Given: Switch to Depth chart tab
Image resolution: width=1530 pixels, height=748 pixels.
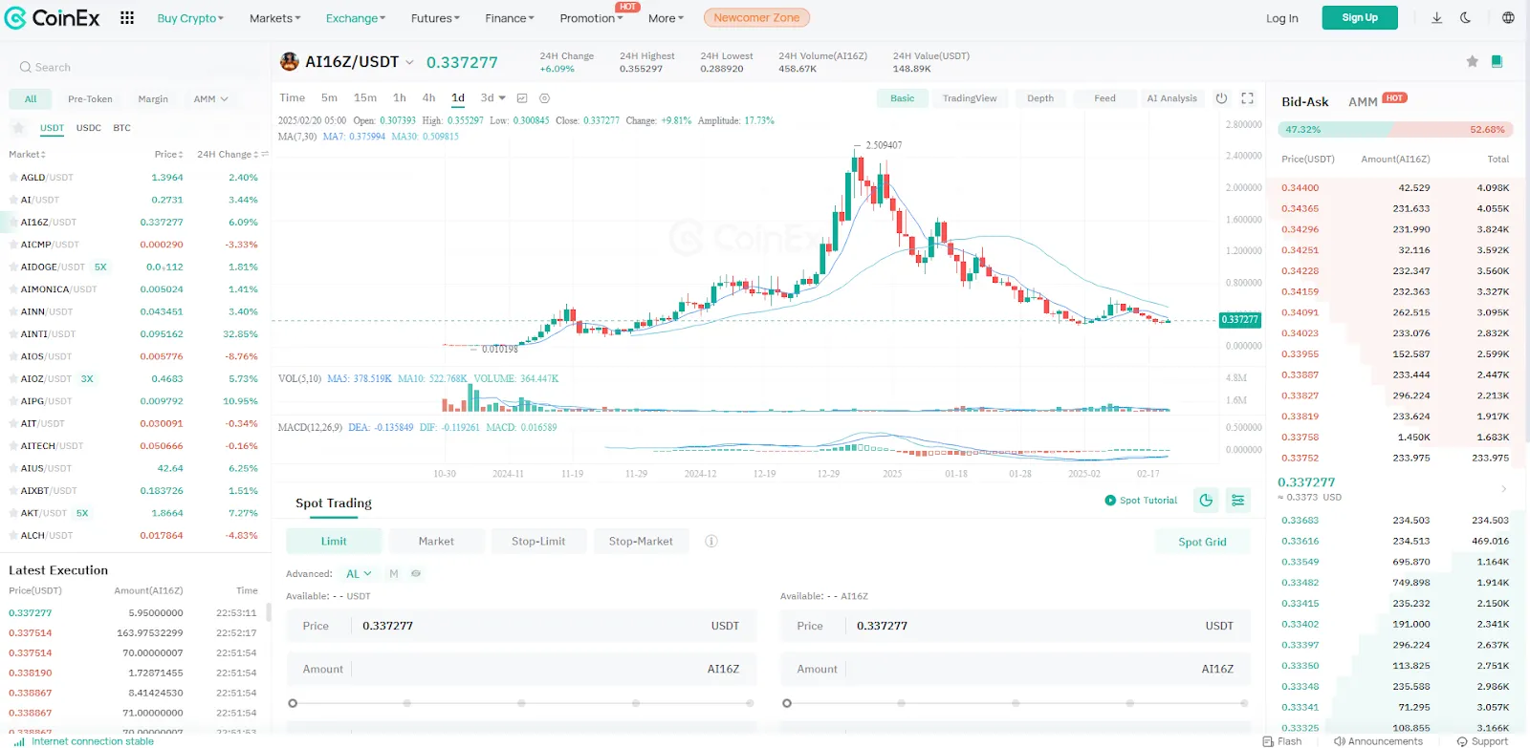Looking at the screenshot, I should click(1040, 98).
